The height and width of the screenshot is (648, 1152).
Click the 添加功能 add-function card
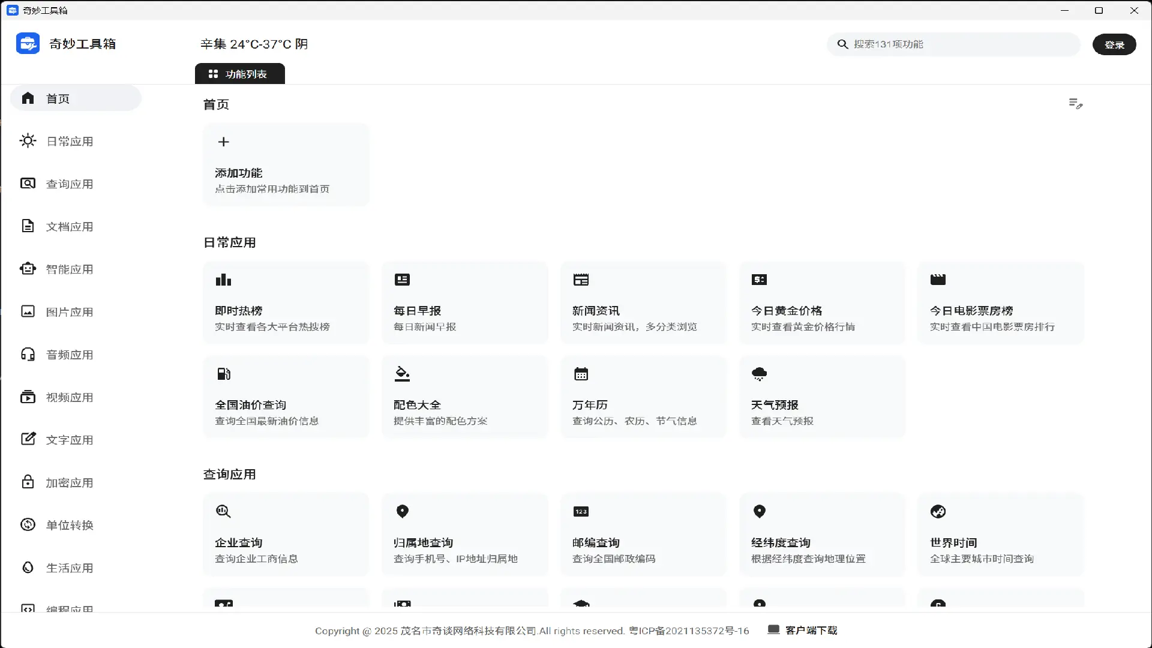[286, 165]
